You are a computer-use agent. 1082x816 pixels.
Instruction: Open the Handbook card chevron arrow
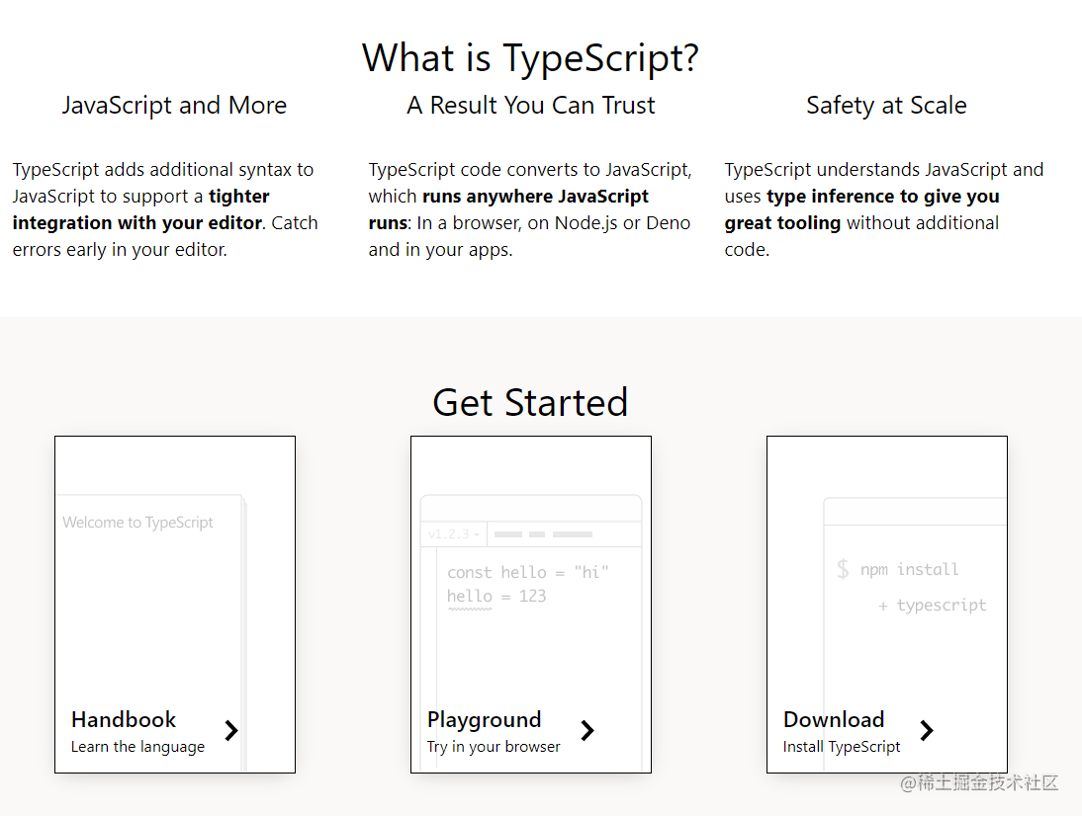231,730
